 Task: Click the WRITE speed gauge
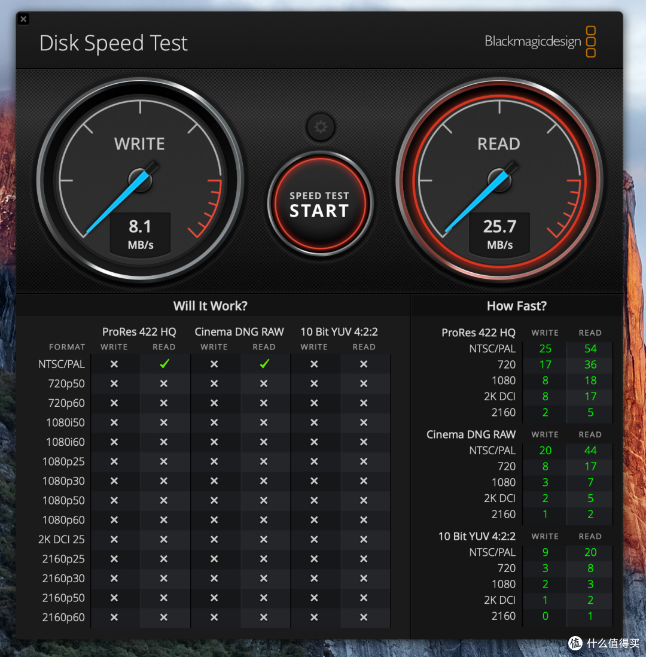pos(140,180)
